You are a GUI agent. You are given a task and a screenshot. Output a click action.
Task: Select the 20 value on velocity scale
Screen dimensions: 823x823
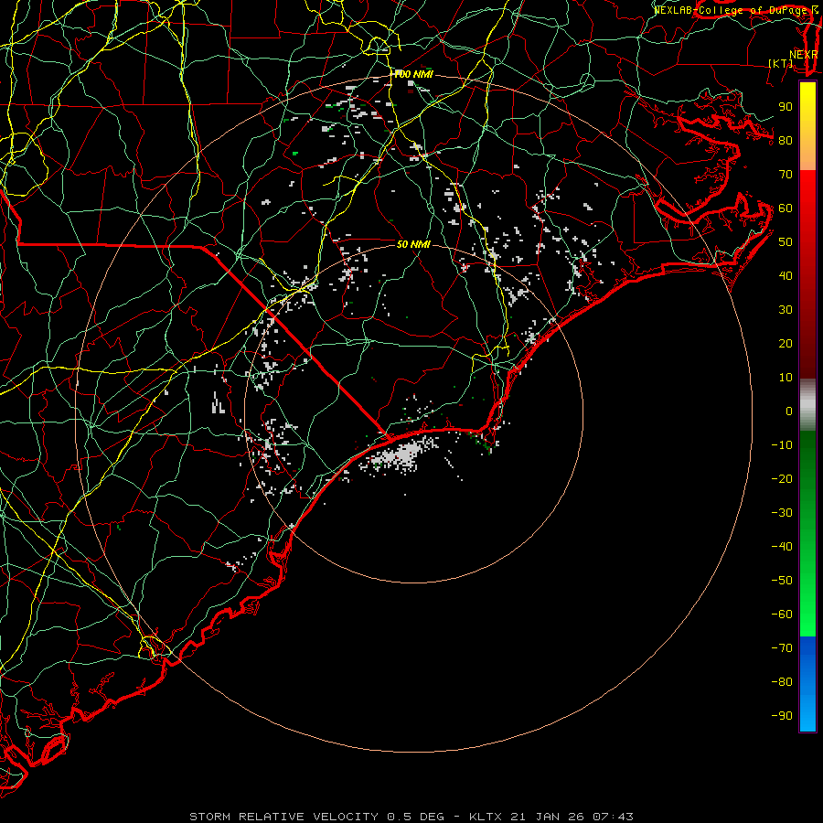click(x=786, y=344)
